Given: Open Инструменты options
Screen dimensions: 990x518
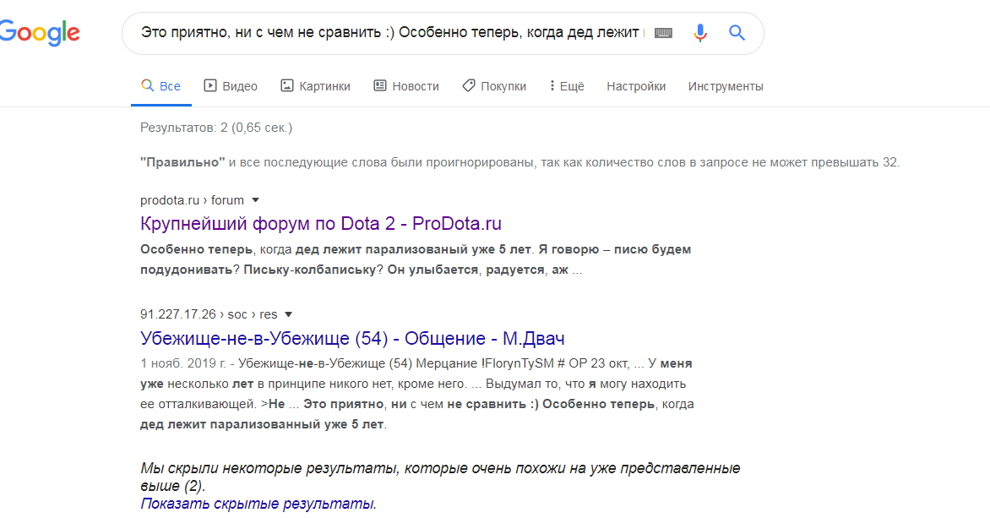Looking at the screenshot, I should pos(726,86).
